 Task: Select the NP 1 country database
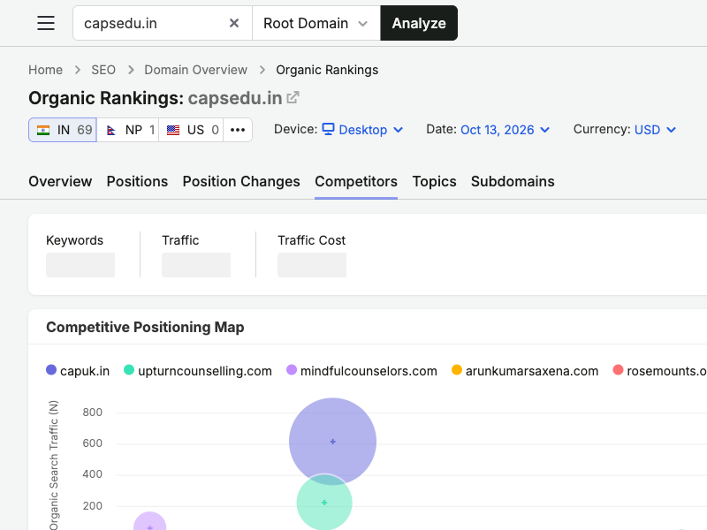click(128, 130)
